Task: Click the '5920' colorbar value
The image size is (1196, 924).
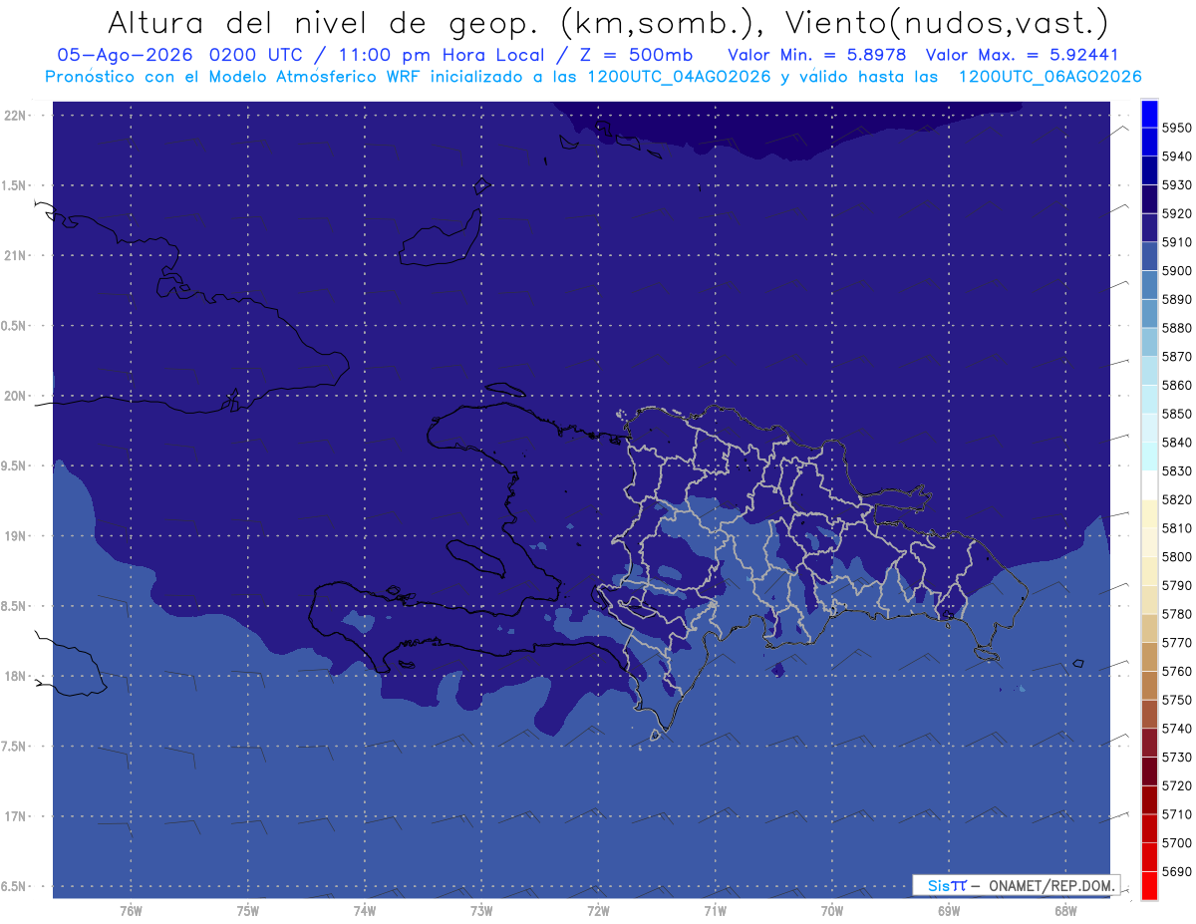Action: coord(1176,213)
